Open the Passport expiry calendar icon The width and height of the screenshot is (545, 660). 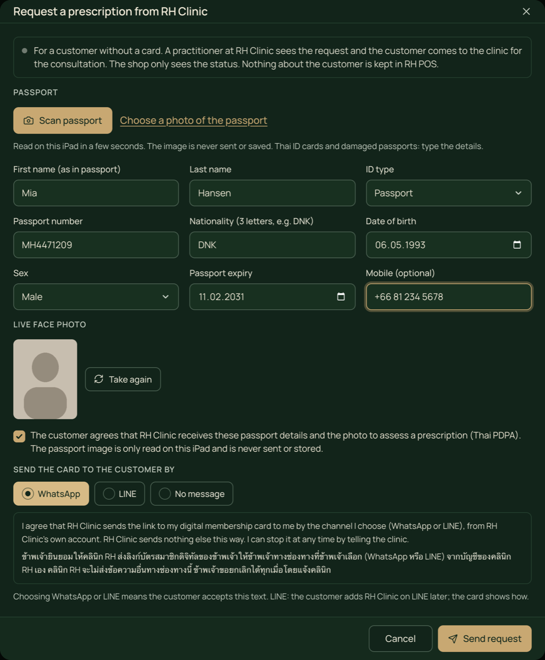coord(341,296)
